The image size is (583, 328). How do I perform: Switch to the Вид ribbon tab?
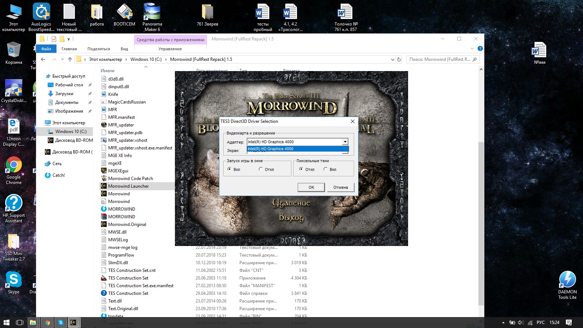click(124, 49)
